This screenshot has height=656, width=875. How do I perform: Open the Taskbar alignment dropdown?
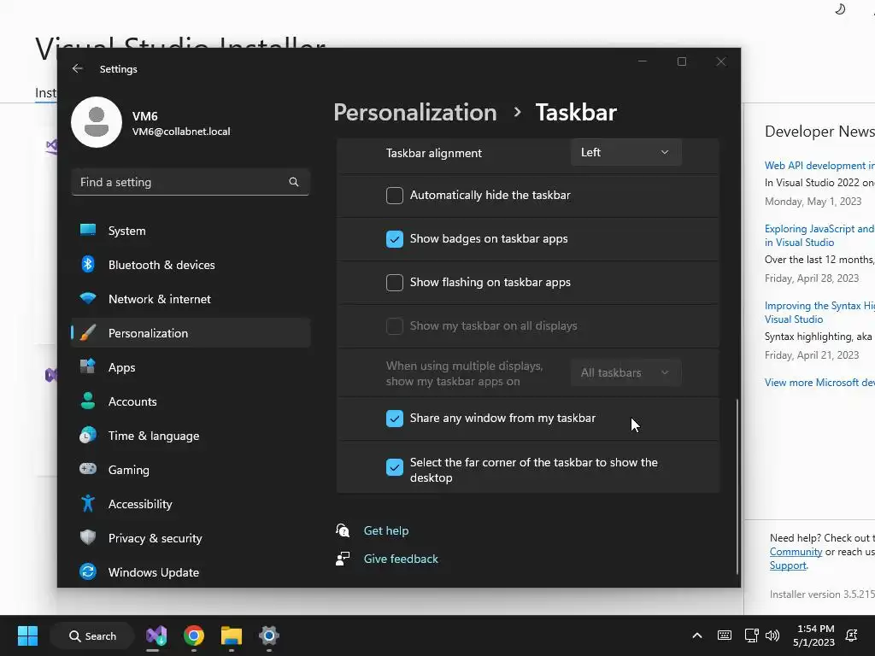point(625,152)
